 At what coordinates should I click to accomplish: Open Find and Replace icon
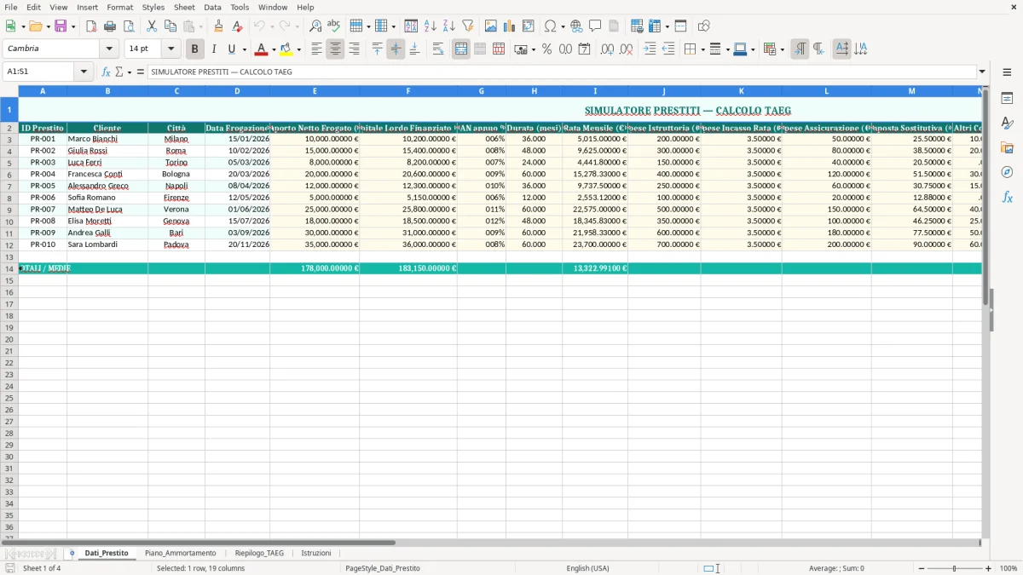tap(315, 26)
